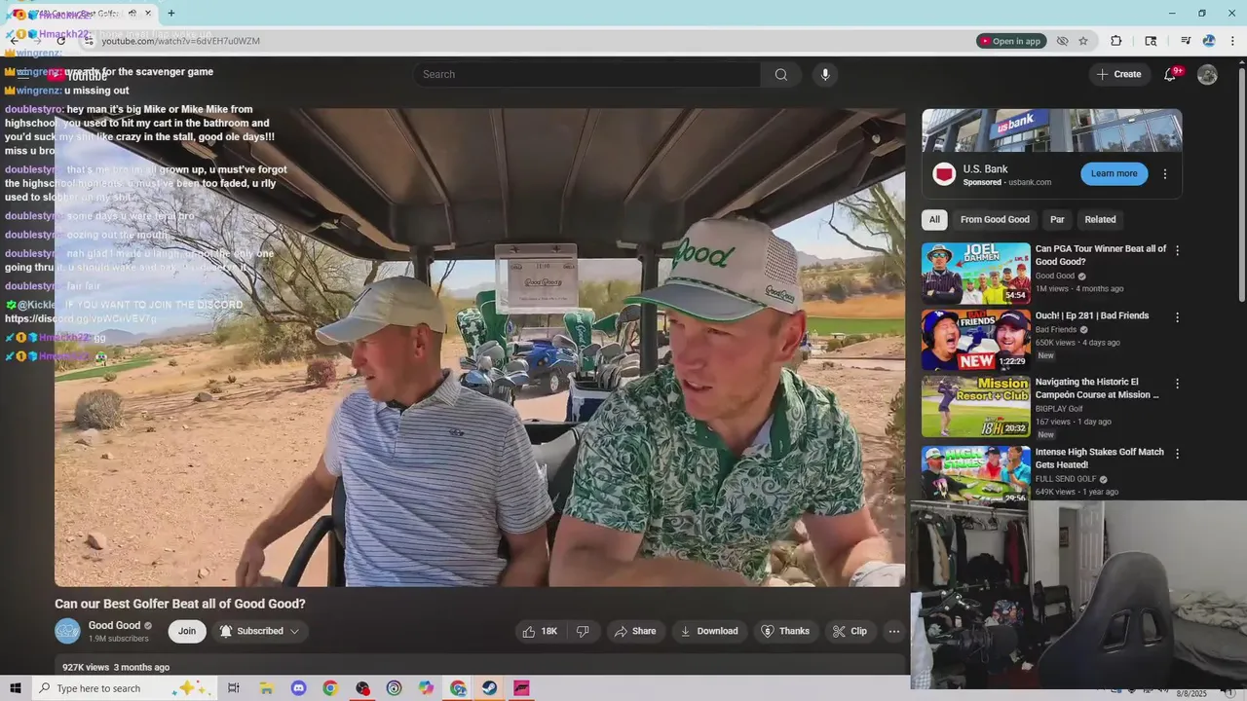Click the Create button
Screen dimensions: 1247x701
[x=1118, y=74]
